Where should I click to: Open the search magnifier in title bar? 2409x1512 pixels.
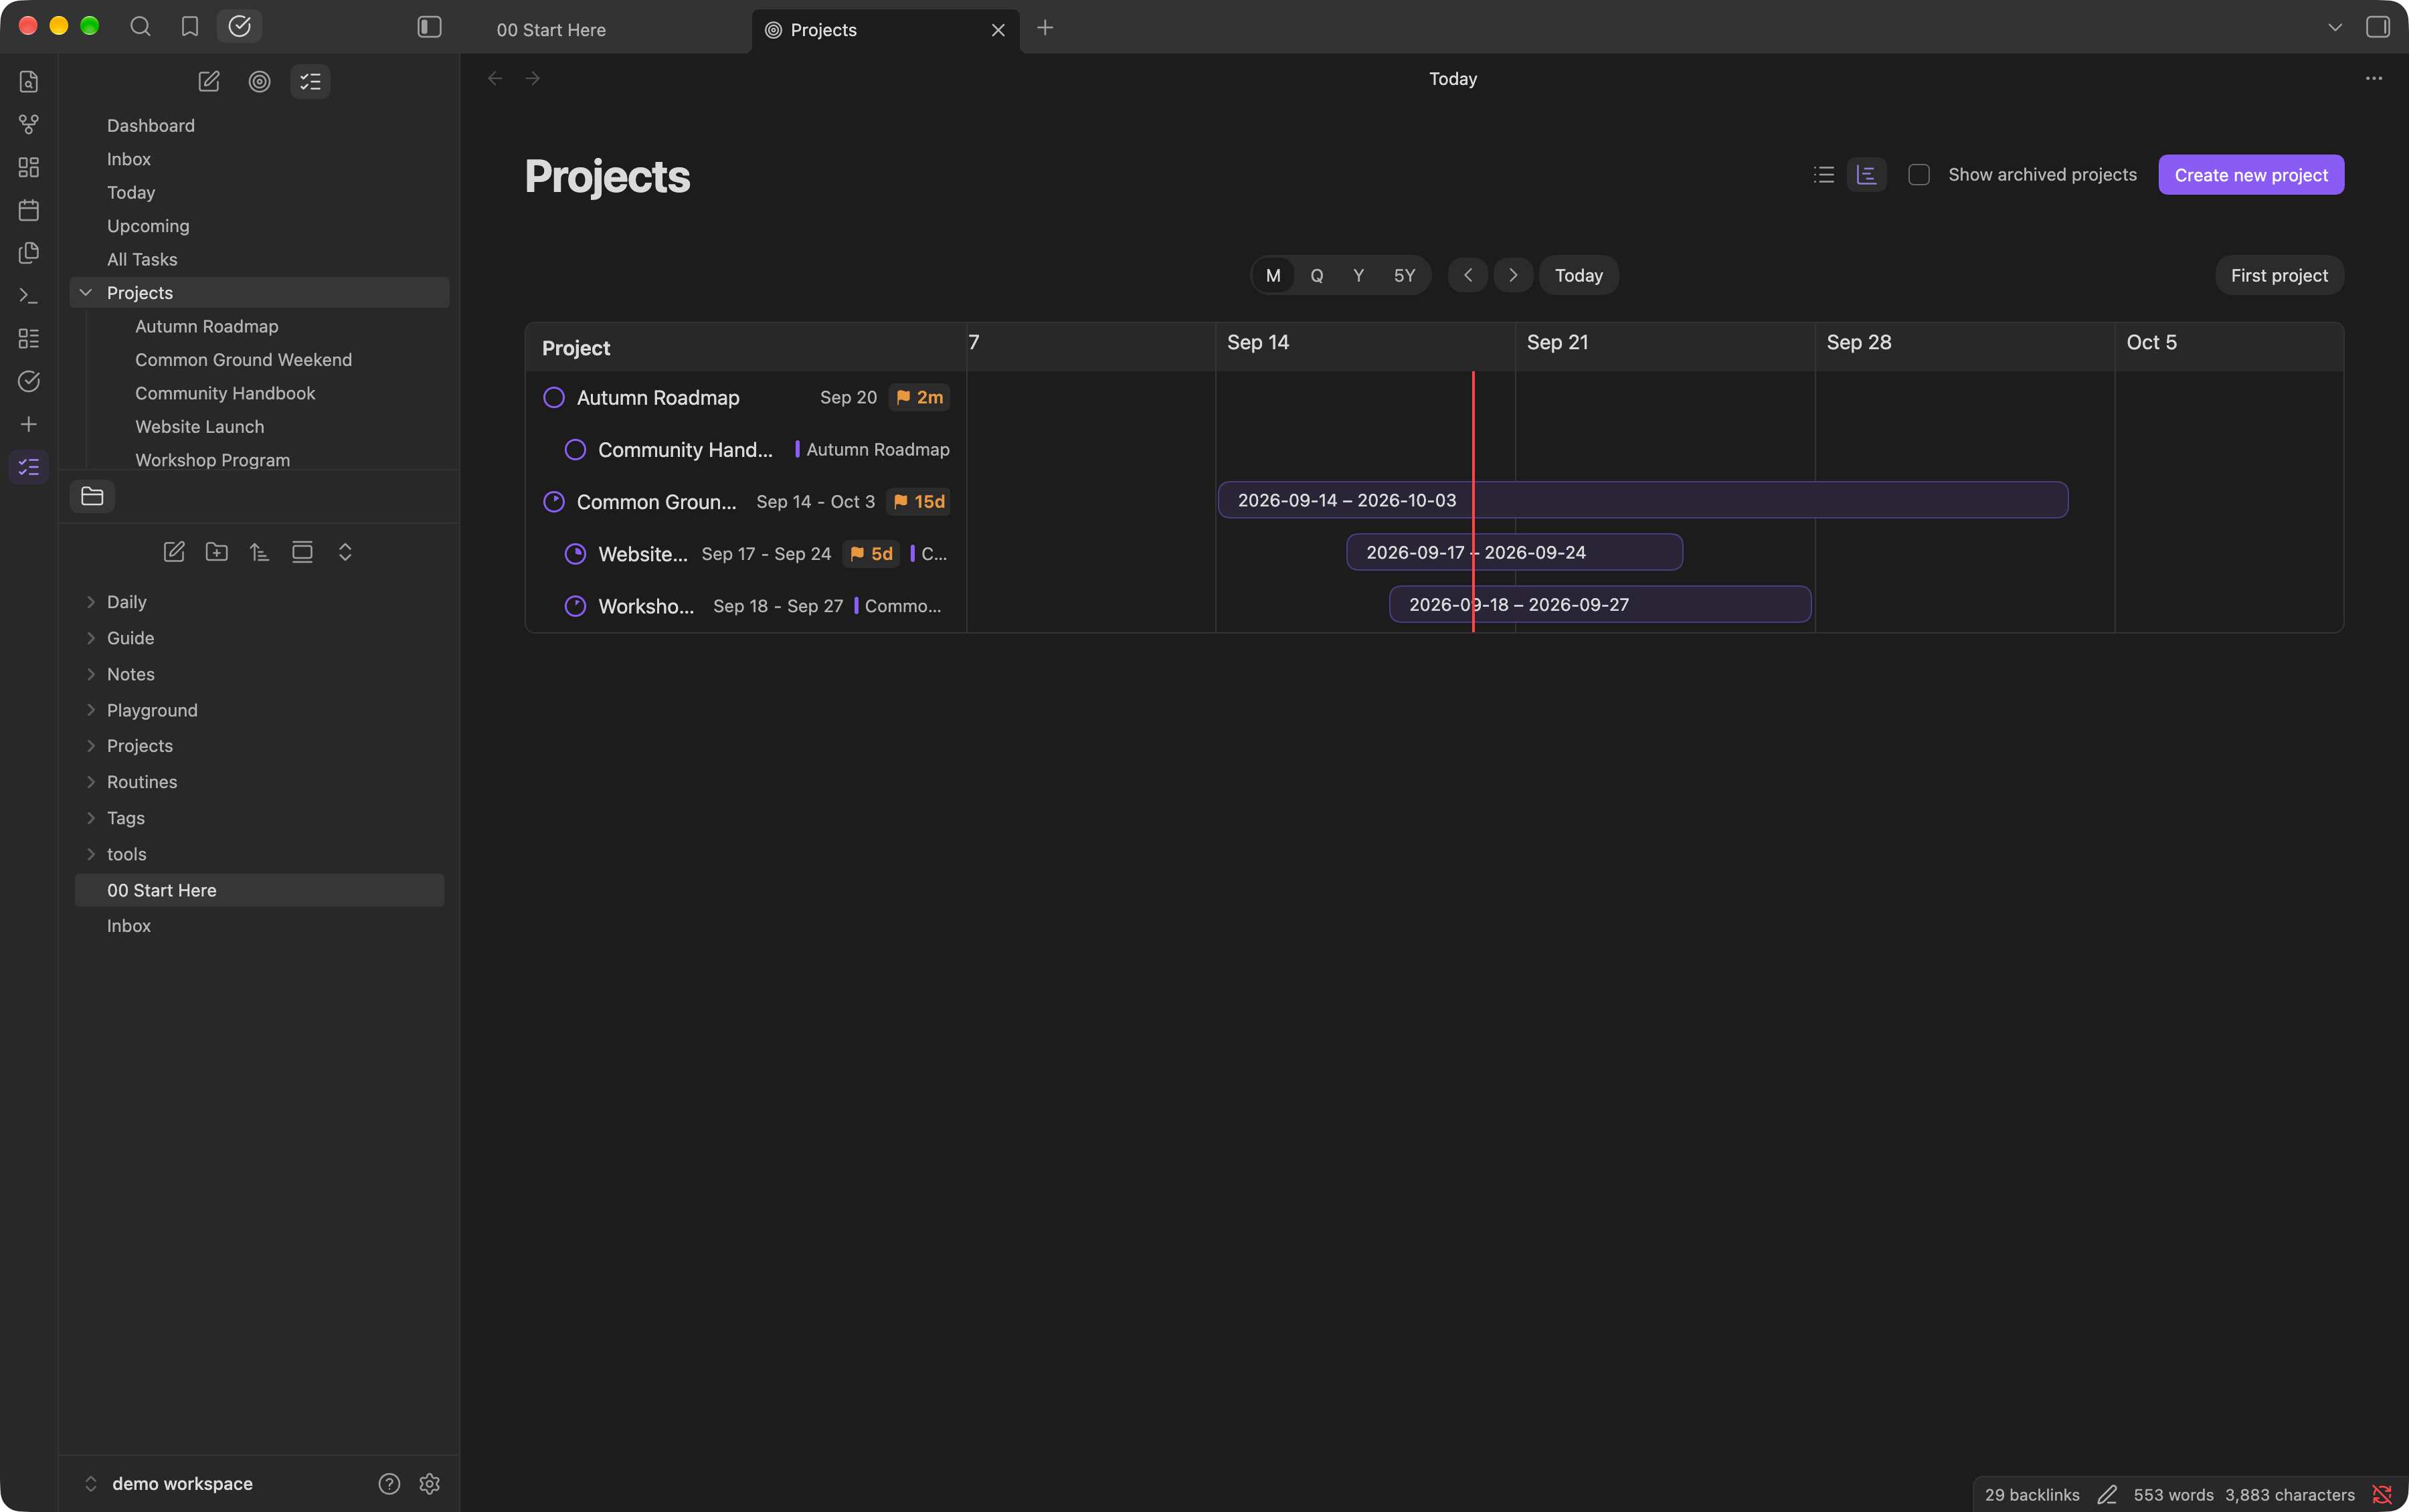tap(140, 27)
